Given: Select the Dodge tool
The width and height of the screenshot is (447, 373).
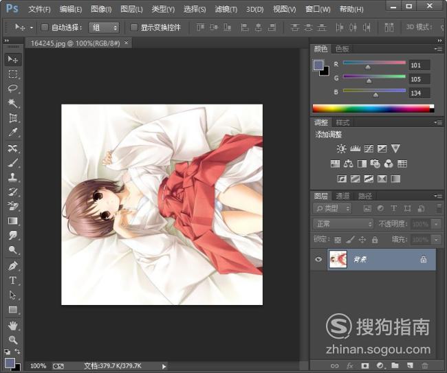Looking at the screenshot, I should [x=13, y=250].
